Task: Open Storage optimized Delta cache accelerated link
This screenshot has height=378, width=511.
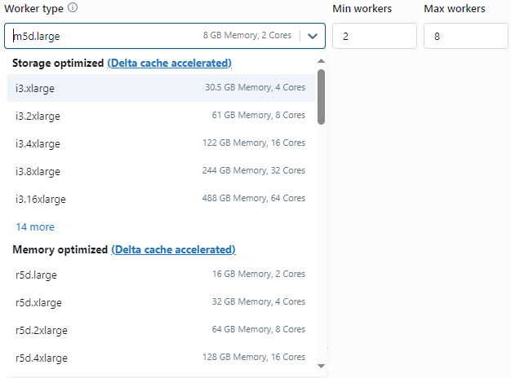Action: click(169, 64)
